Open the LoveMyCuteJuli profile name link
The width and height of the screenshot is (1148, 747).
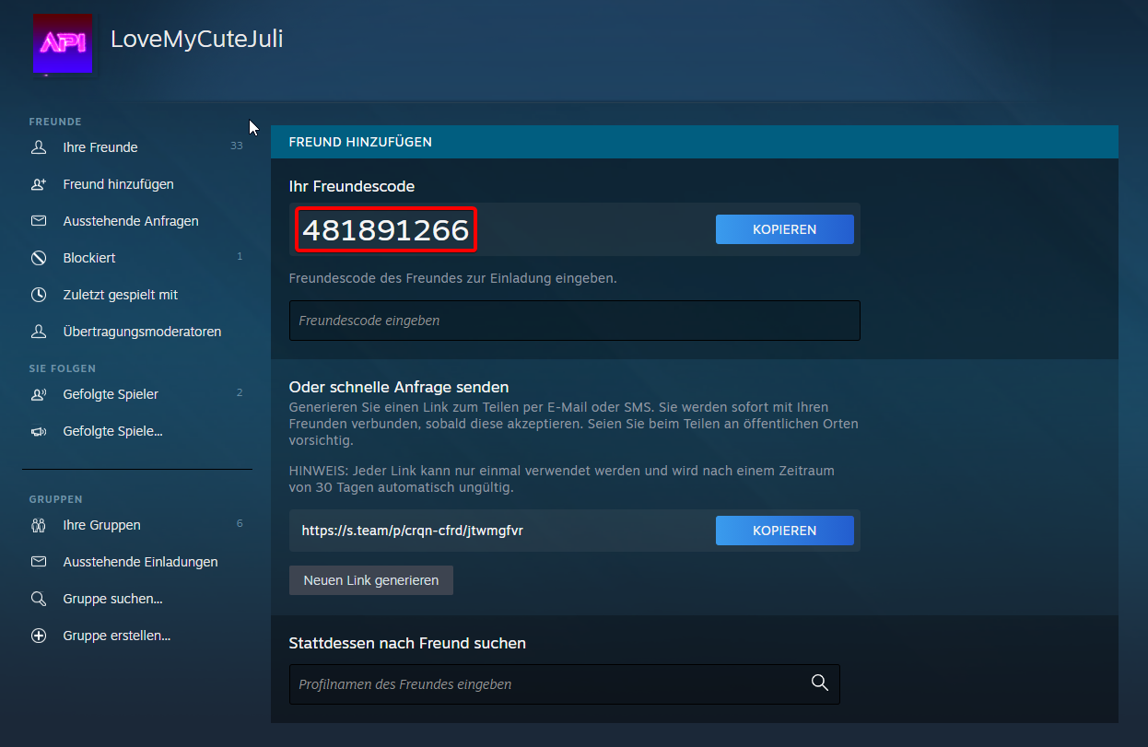tap(196, 40)
